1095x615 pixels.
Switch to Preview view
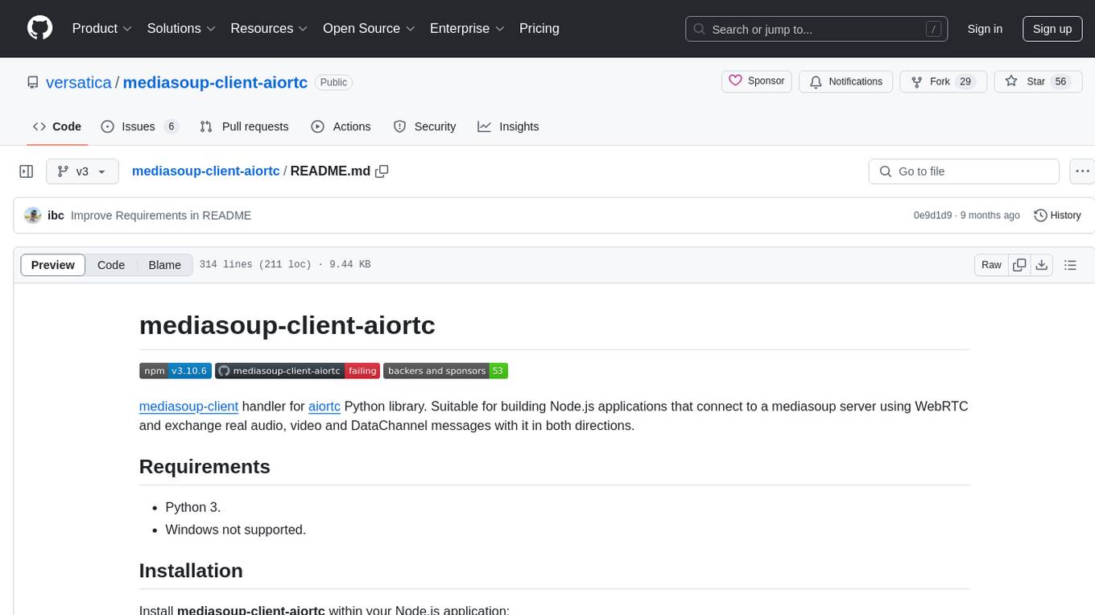coord(53,265)
